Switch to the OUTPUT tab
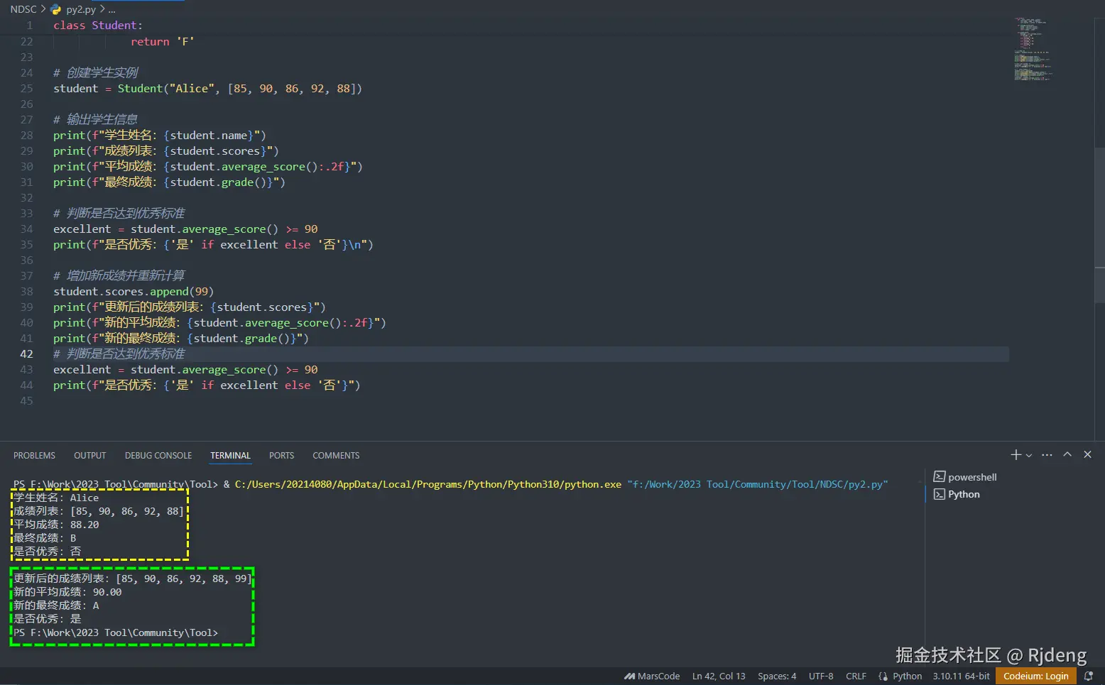 coord(89,456)
